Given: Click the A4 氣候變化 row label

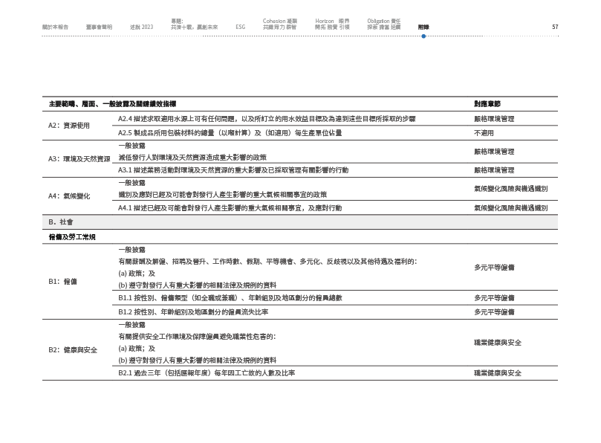Looking at the screenshot, I should coord(69,195).
